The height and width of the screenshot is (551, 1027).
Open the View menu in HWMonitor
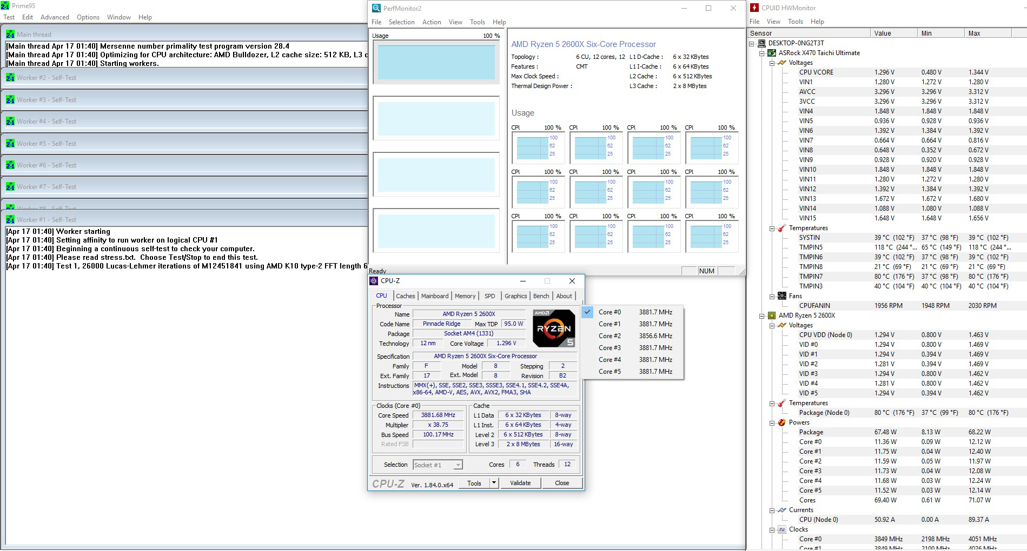click(x=773, y=22)
